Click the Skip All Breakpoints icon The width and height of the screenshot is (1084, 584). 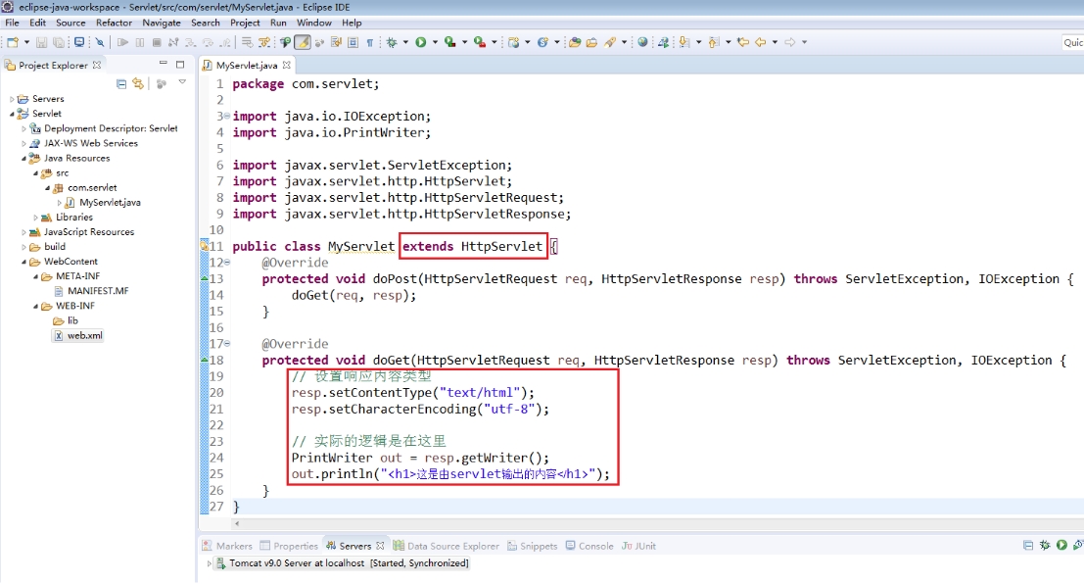[x=100, y=42]
